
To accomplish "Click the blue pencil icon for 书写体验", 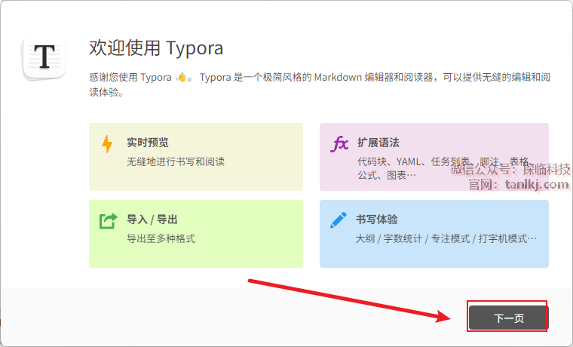I will pyautogui.click(x=339, y=220).
